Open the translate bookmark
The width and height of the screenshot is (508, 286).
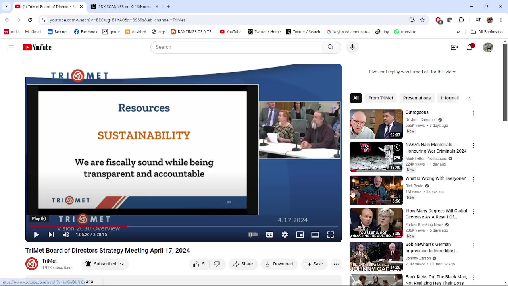405,32
